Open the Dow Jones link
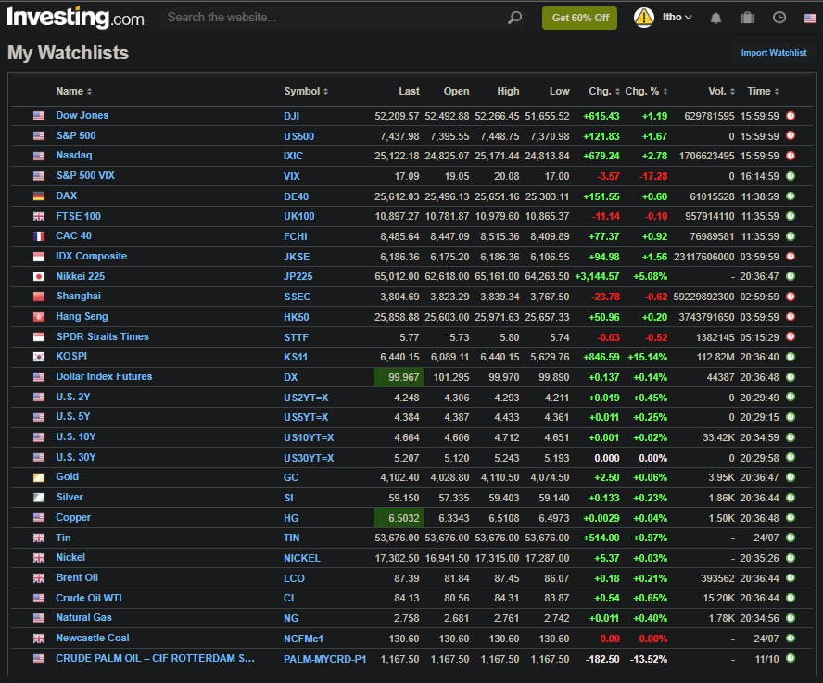This screenshot has height=683, width=823. click(x=82, y=115)
